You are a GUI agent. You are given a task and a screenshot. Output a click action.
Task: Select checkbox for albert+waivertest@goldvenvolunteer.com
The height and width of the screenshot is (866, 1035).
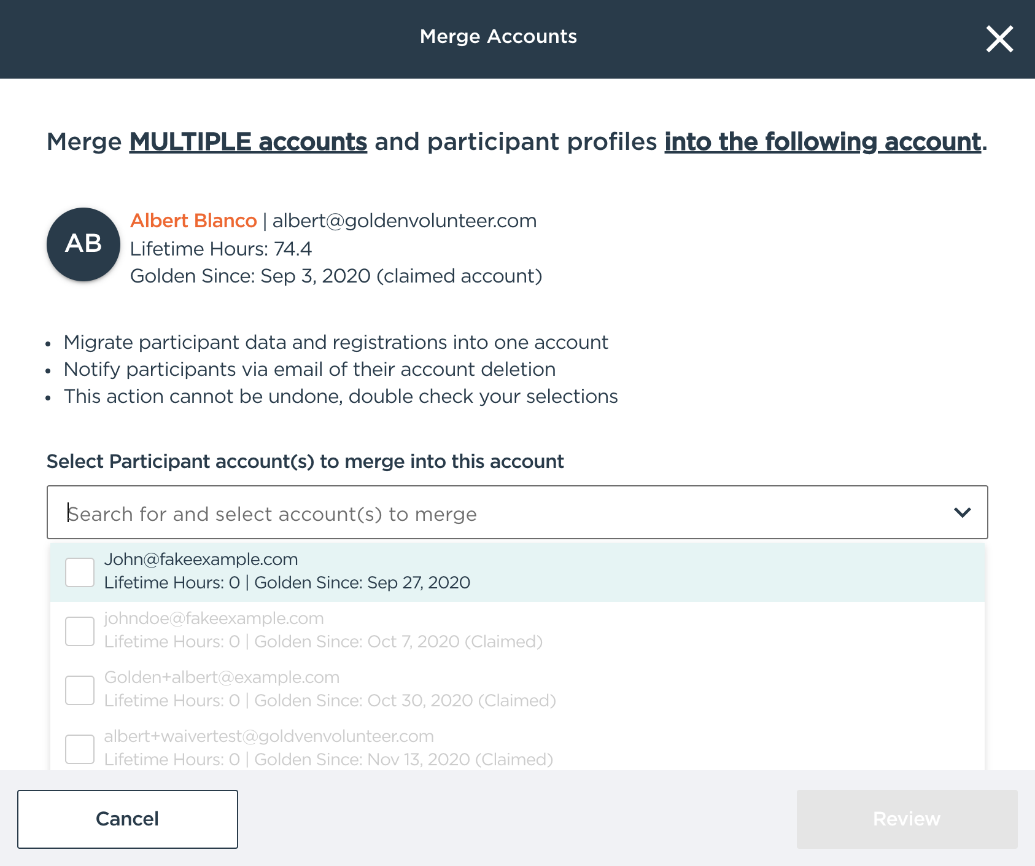pyautogui.click(x=80, y=749)
